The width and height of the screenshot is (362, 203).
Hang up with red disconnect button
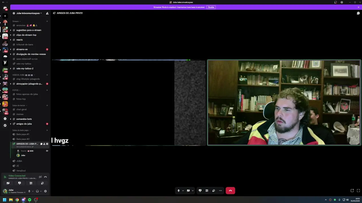tap(230, 191)
